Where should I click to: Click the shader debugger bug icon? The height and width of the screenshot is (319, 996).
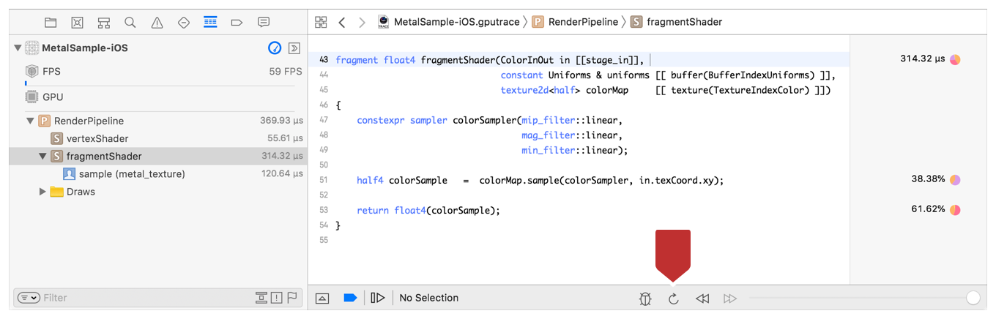(x=645, y=299)
